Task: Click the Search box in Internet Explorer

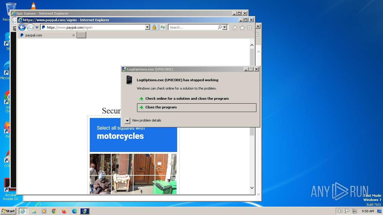Action: [x=193, y=27]
